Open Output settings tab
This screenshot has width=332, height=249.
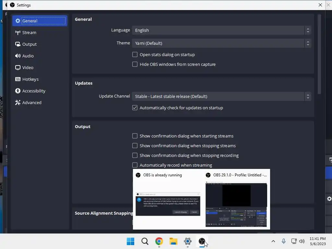click(x=40, y=44)
